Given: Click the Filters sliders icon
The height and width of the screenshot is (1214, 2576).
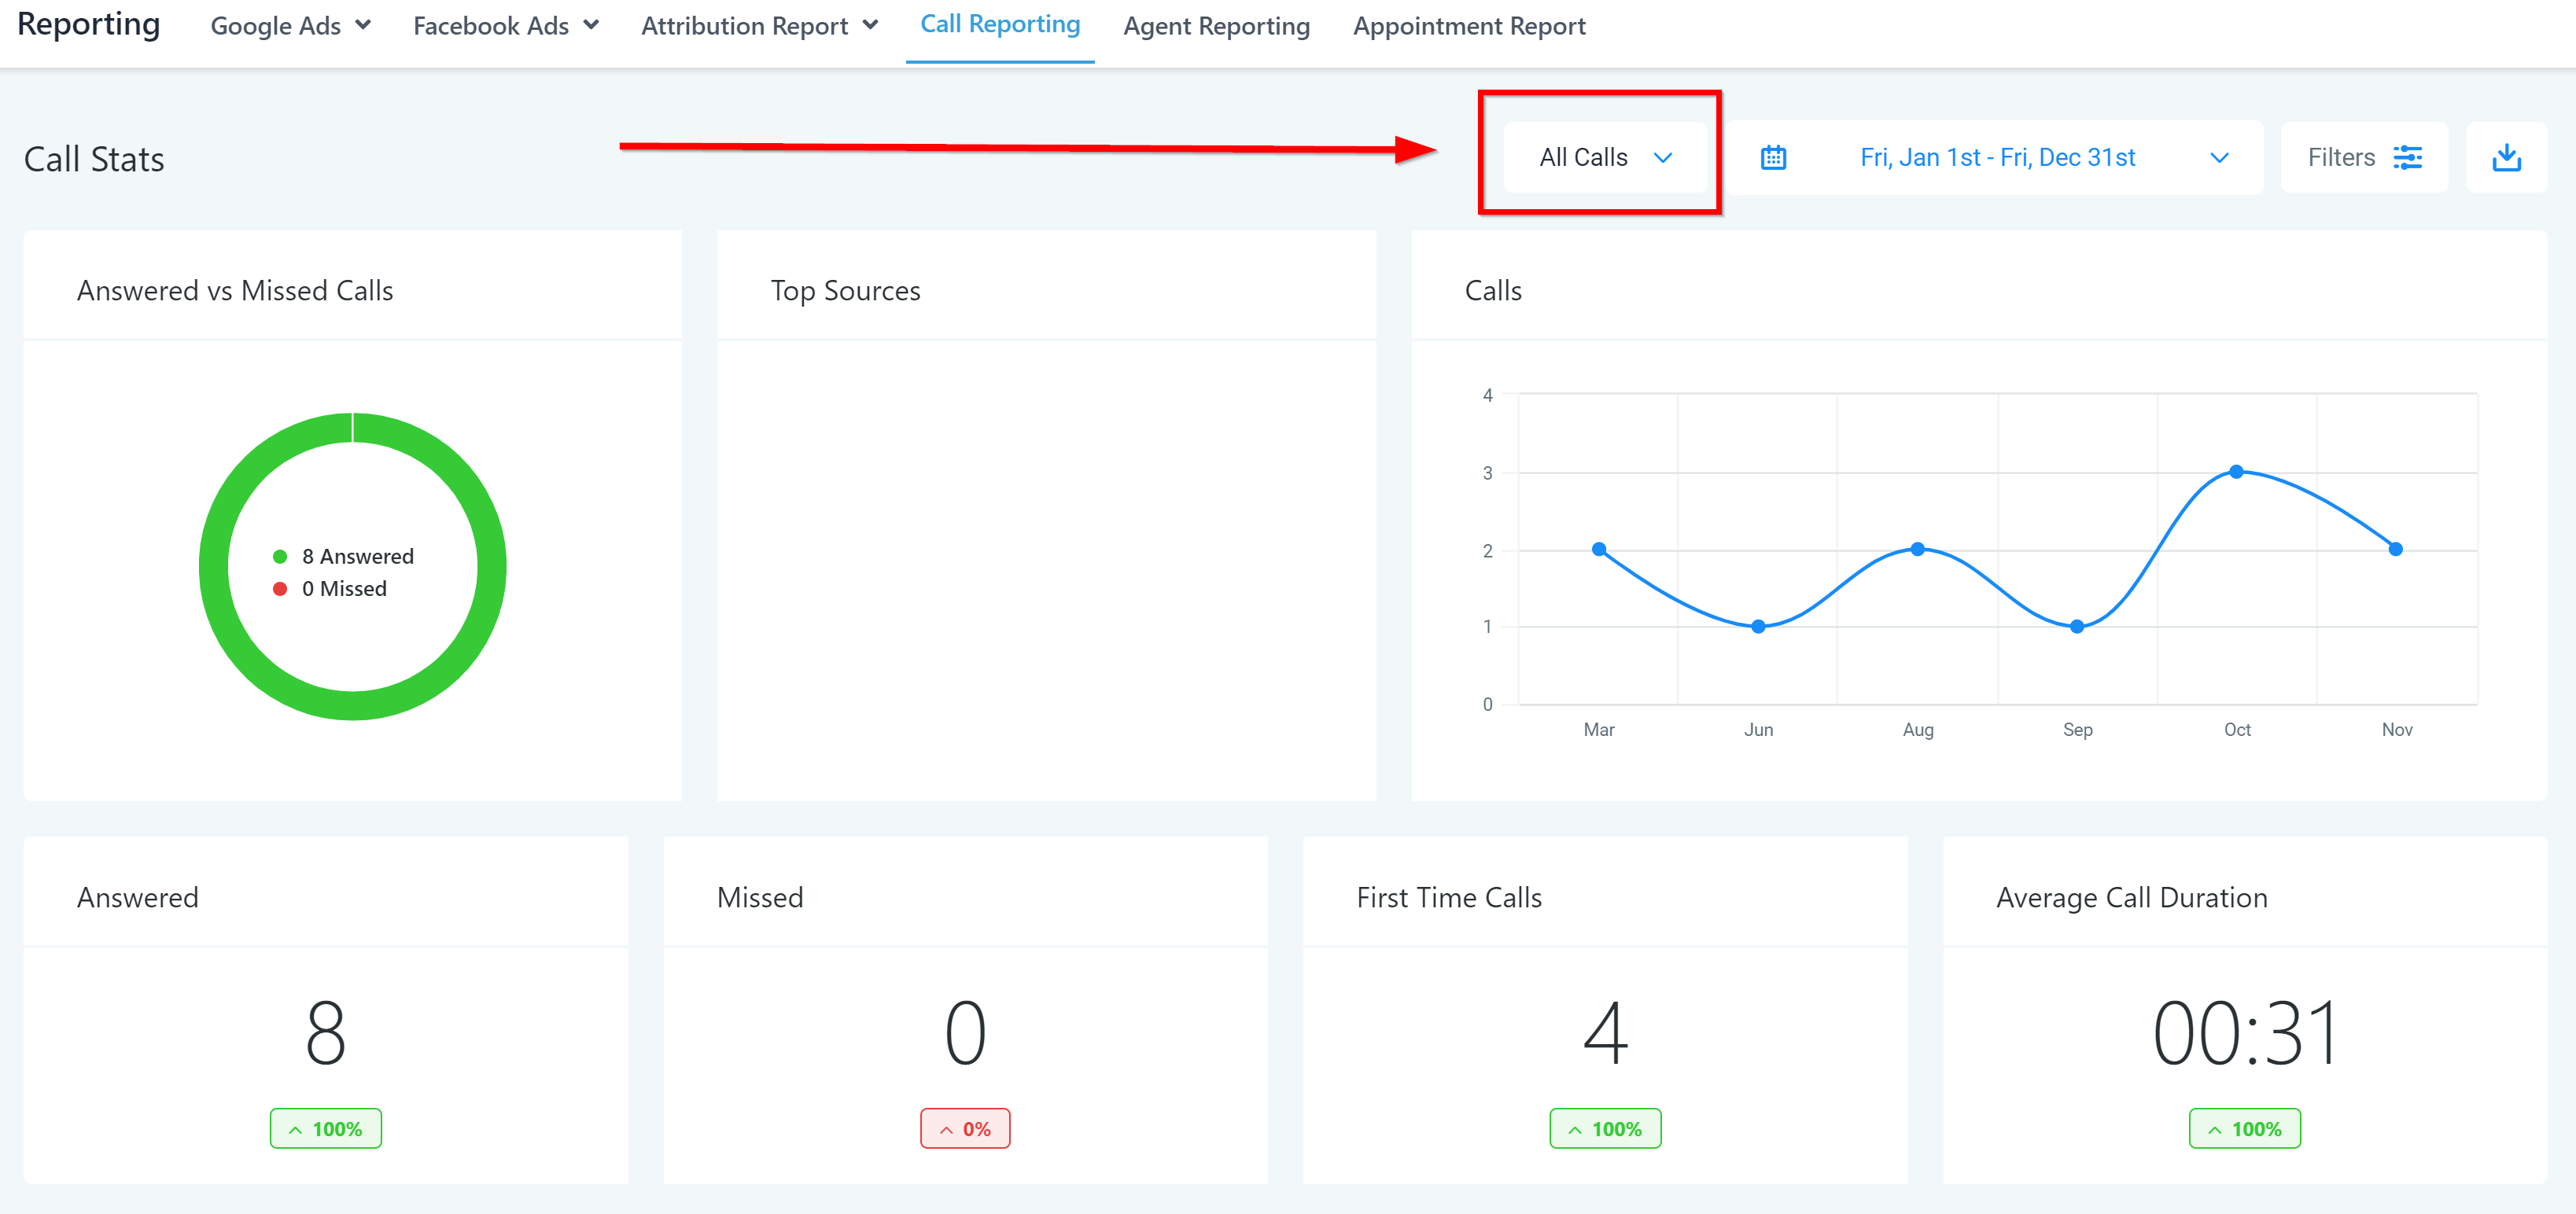Looking at the screenshot, I should click(2407, 158).
